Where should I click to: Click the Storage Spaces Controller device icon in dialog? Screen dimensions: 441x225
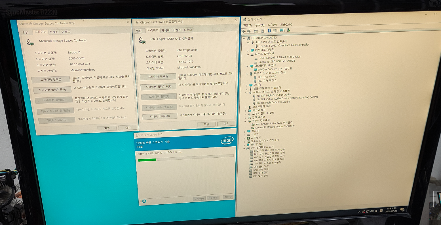[x=30, y=42]
